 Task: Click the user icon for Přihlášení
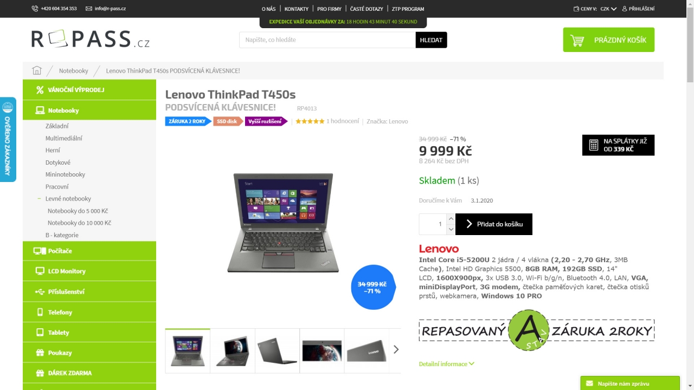625,9
